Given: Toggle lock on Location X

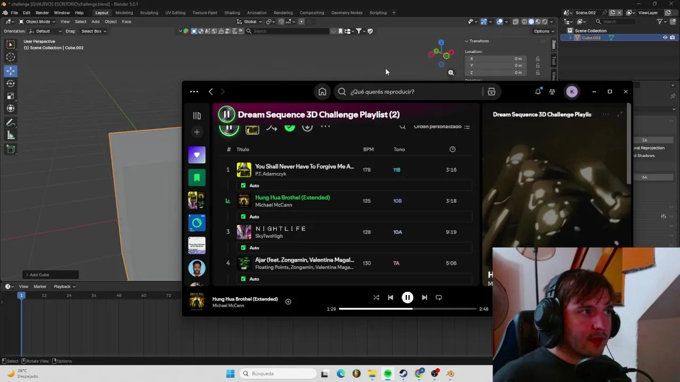Looking at the screenshot, I should [538, 59].
